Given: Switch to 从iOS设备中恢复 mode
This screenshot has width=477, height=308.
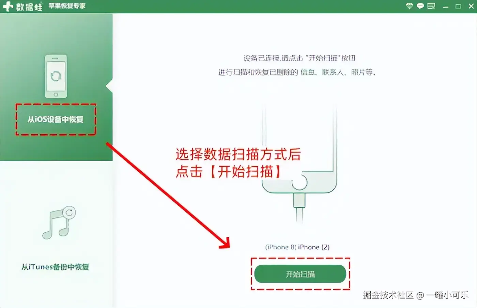Looking at the screenshot, I should coord(56,119).
